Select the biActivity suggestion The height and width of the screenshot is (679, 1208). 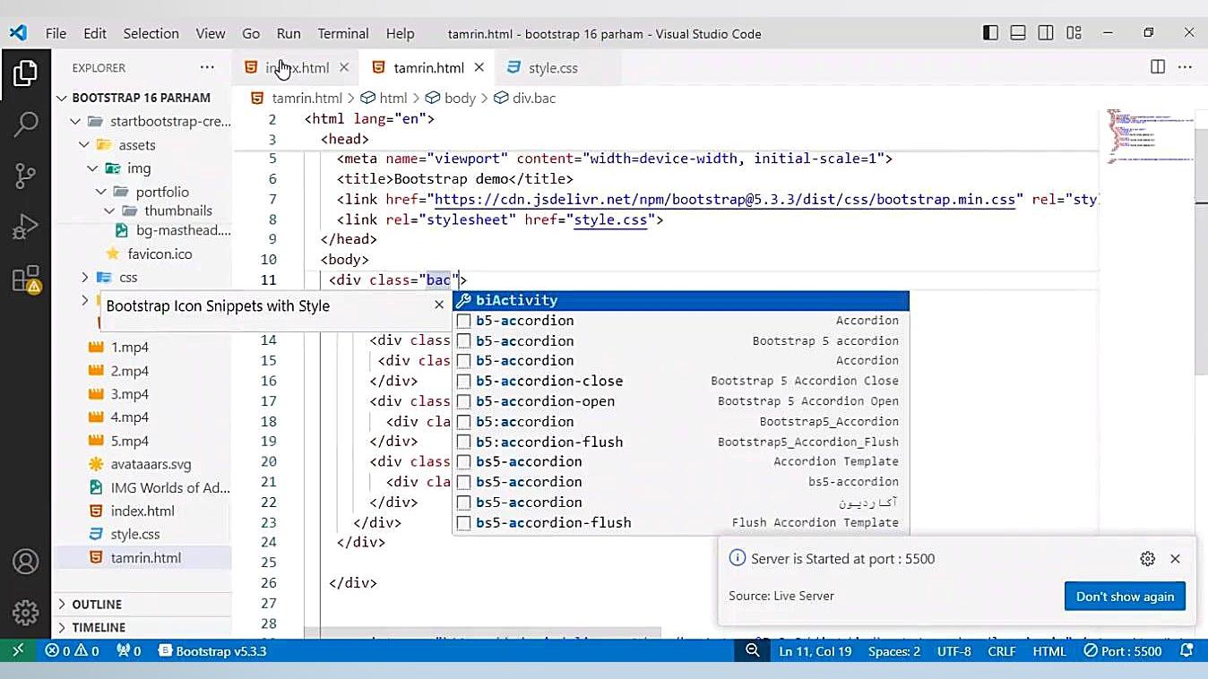[681, 300]
